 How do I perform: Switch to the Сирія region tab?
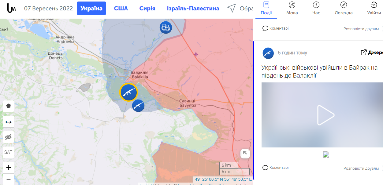click(x=147, y=8)
